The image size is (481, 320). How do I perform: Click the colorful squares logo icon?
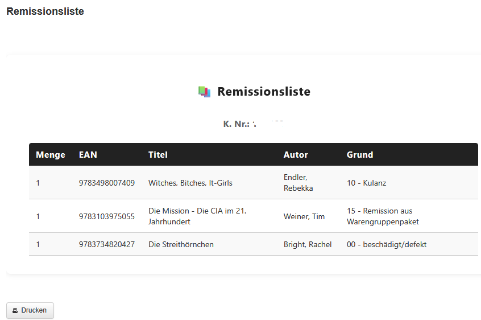coord(205,92)
